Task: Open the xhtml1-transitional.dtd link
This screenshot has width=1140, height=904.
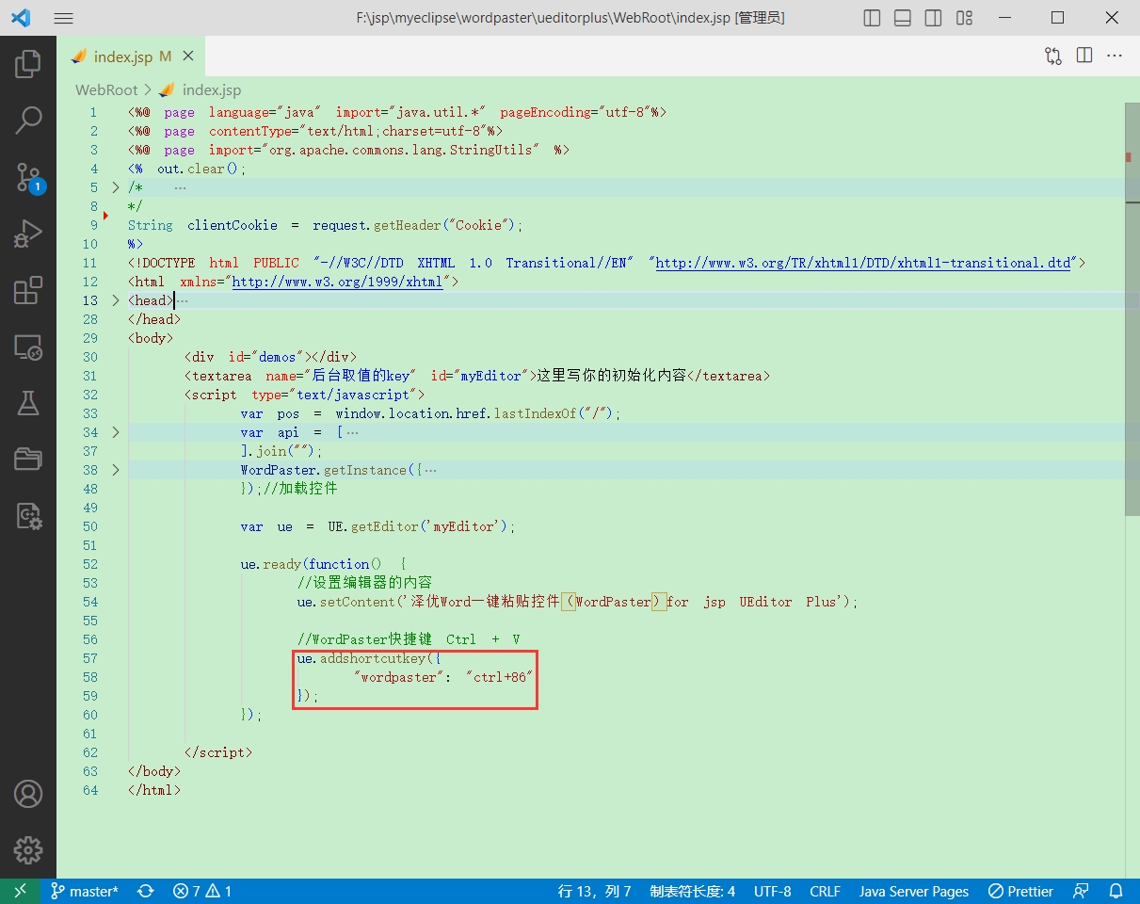Action: (863, 263)
